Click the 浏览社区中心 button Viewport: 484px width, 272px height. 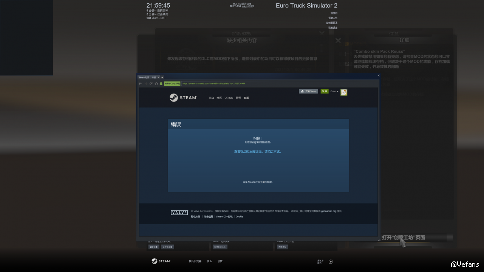point(220,247)
